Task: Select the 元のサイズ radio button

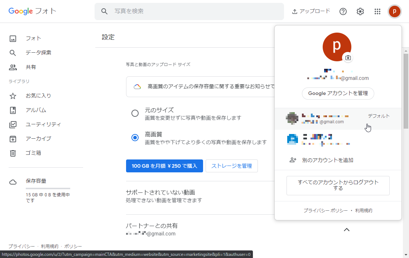Action: point(135,113)
